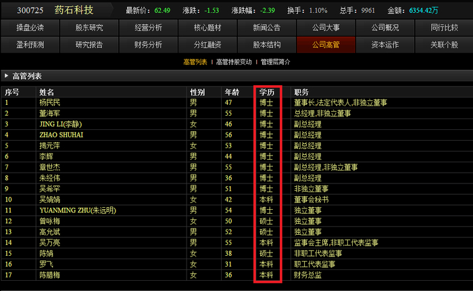The image size is (473, 291).
Task: Click 董事会秘书 position text
Action: [x=312, y=200]
